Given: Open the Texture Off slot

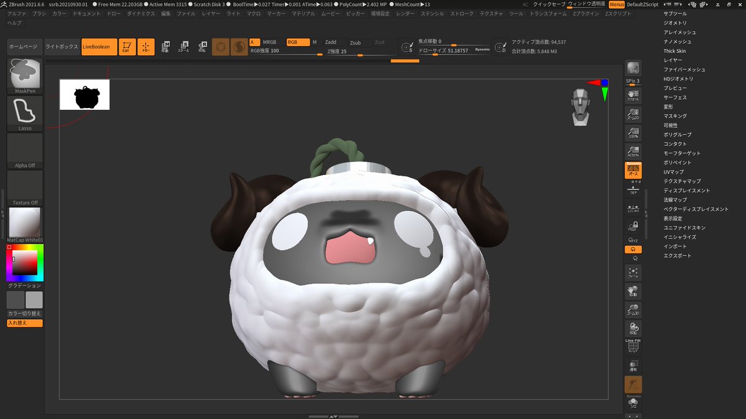Looking at the screenshot, I should click(x=25, y=188).
